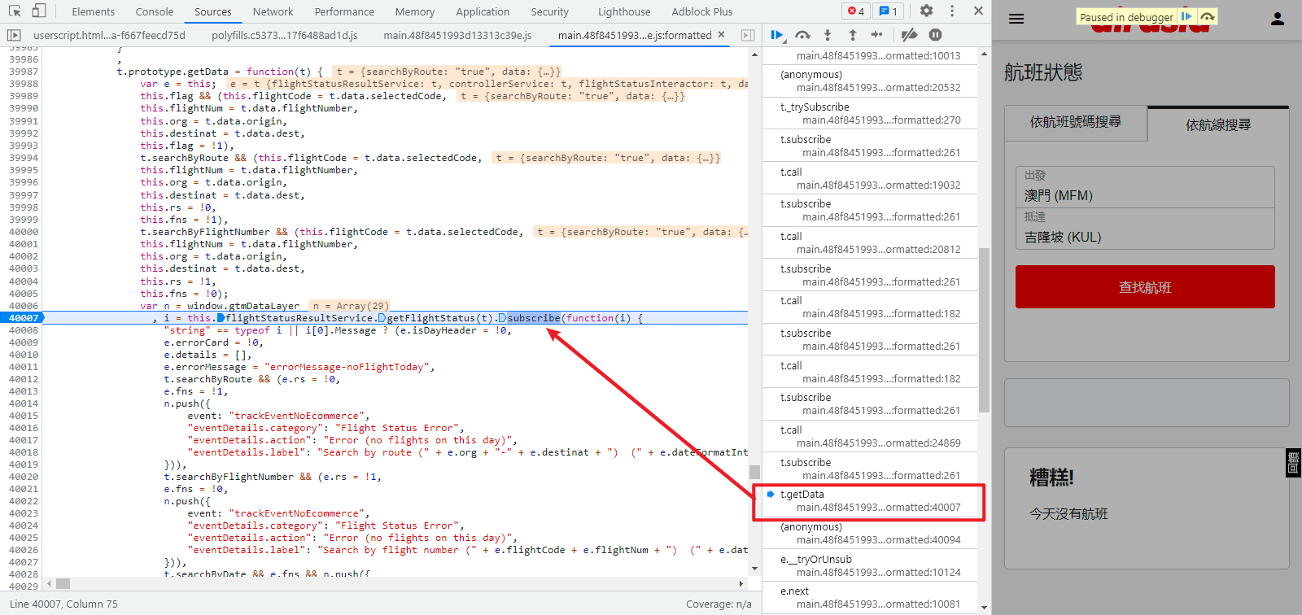
Task: Toggle deactivate breakpoints icon
Action: point(910,35)
